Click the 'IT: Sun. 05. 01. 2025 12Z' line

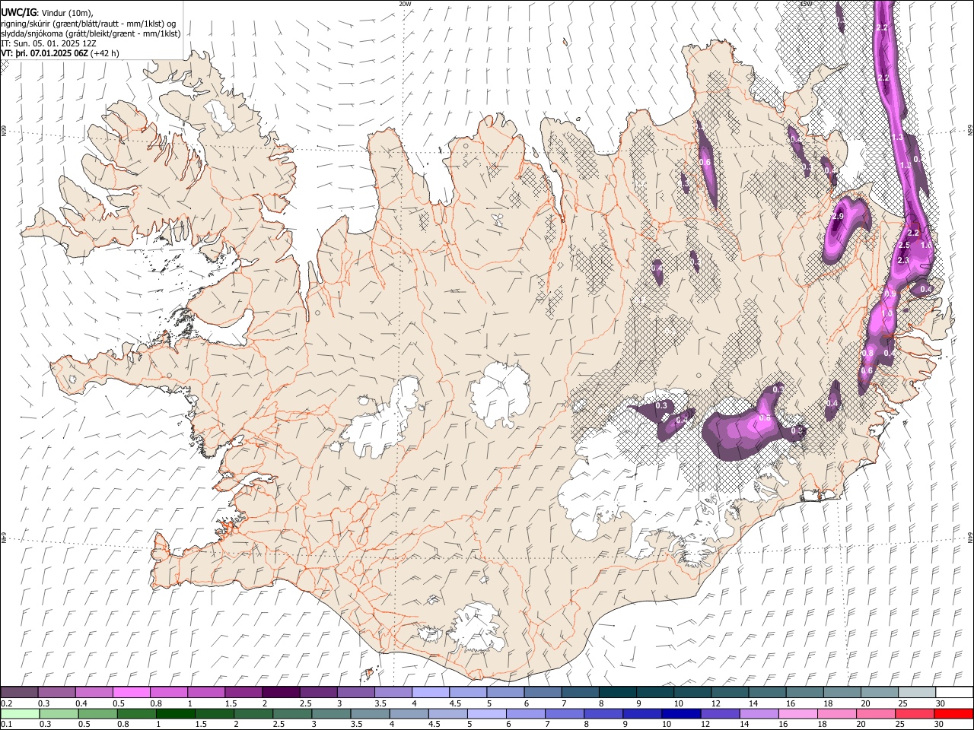(49, 43)
